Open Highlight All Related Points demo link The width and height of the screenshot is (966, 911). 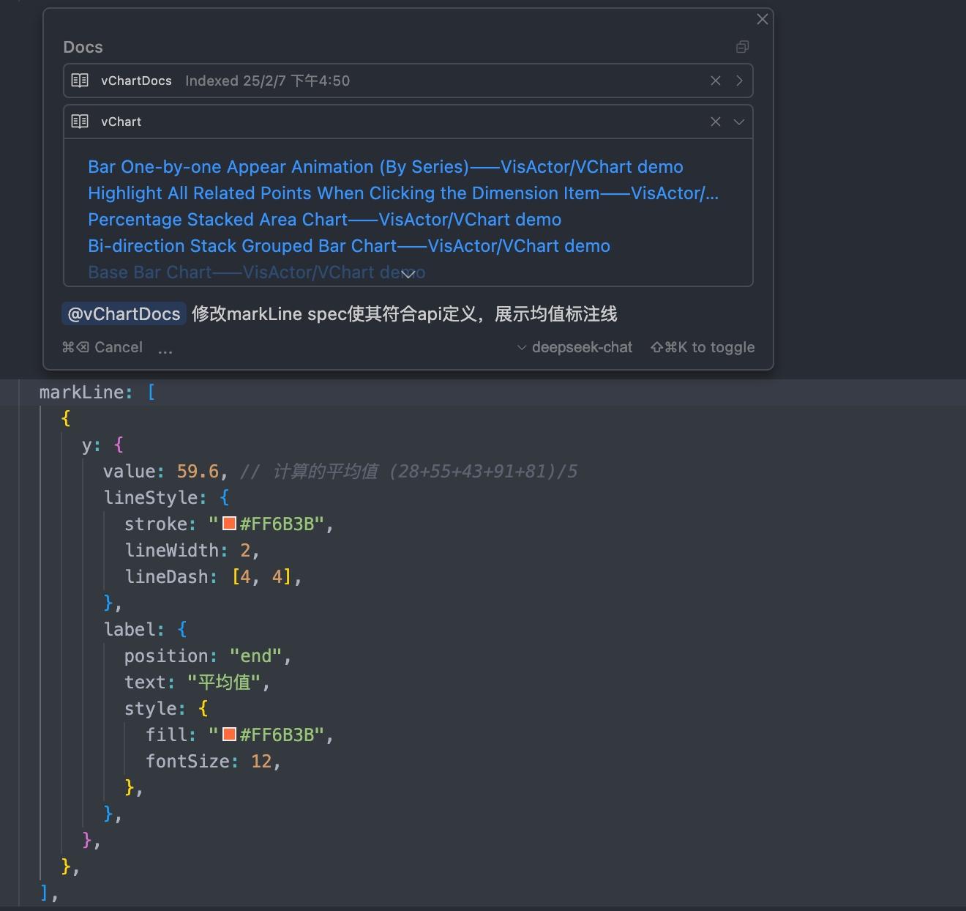[403, 193]
